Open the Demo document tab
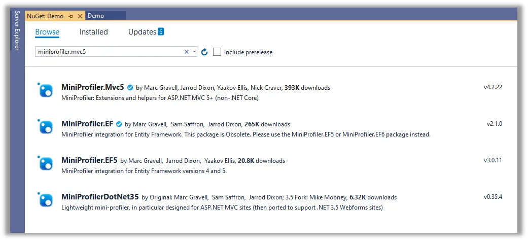This screenshot has width=528, height=240. (105, 16)
